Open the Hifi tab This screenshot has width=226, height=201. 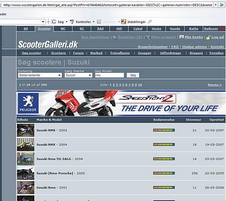(x=119, y=29)
